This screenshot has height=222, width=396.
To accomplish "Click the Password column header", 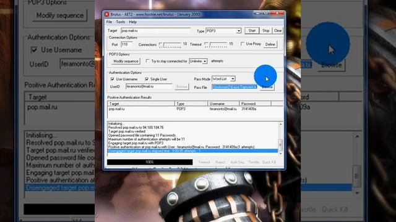I will (255, 104).
